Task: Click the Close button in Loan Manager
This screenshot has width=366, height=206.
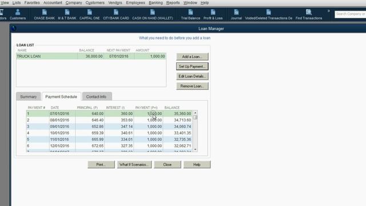Action: click(x=168, y=164)
